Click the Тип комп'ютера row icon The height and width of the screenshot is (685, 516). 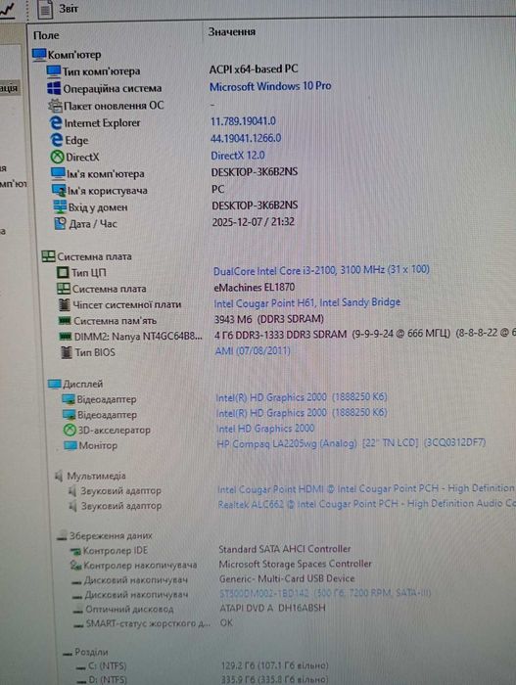click(x=54, y=71)
